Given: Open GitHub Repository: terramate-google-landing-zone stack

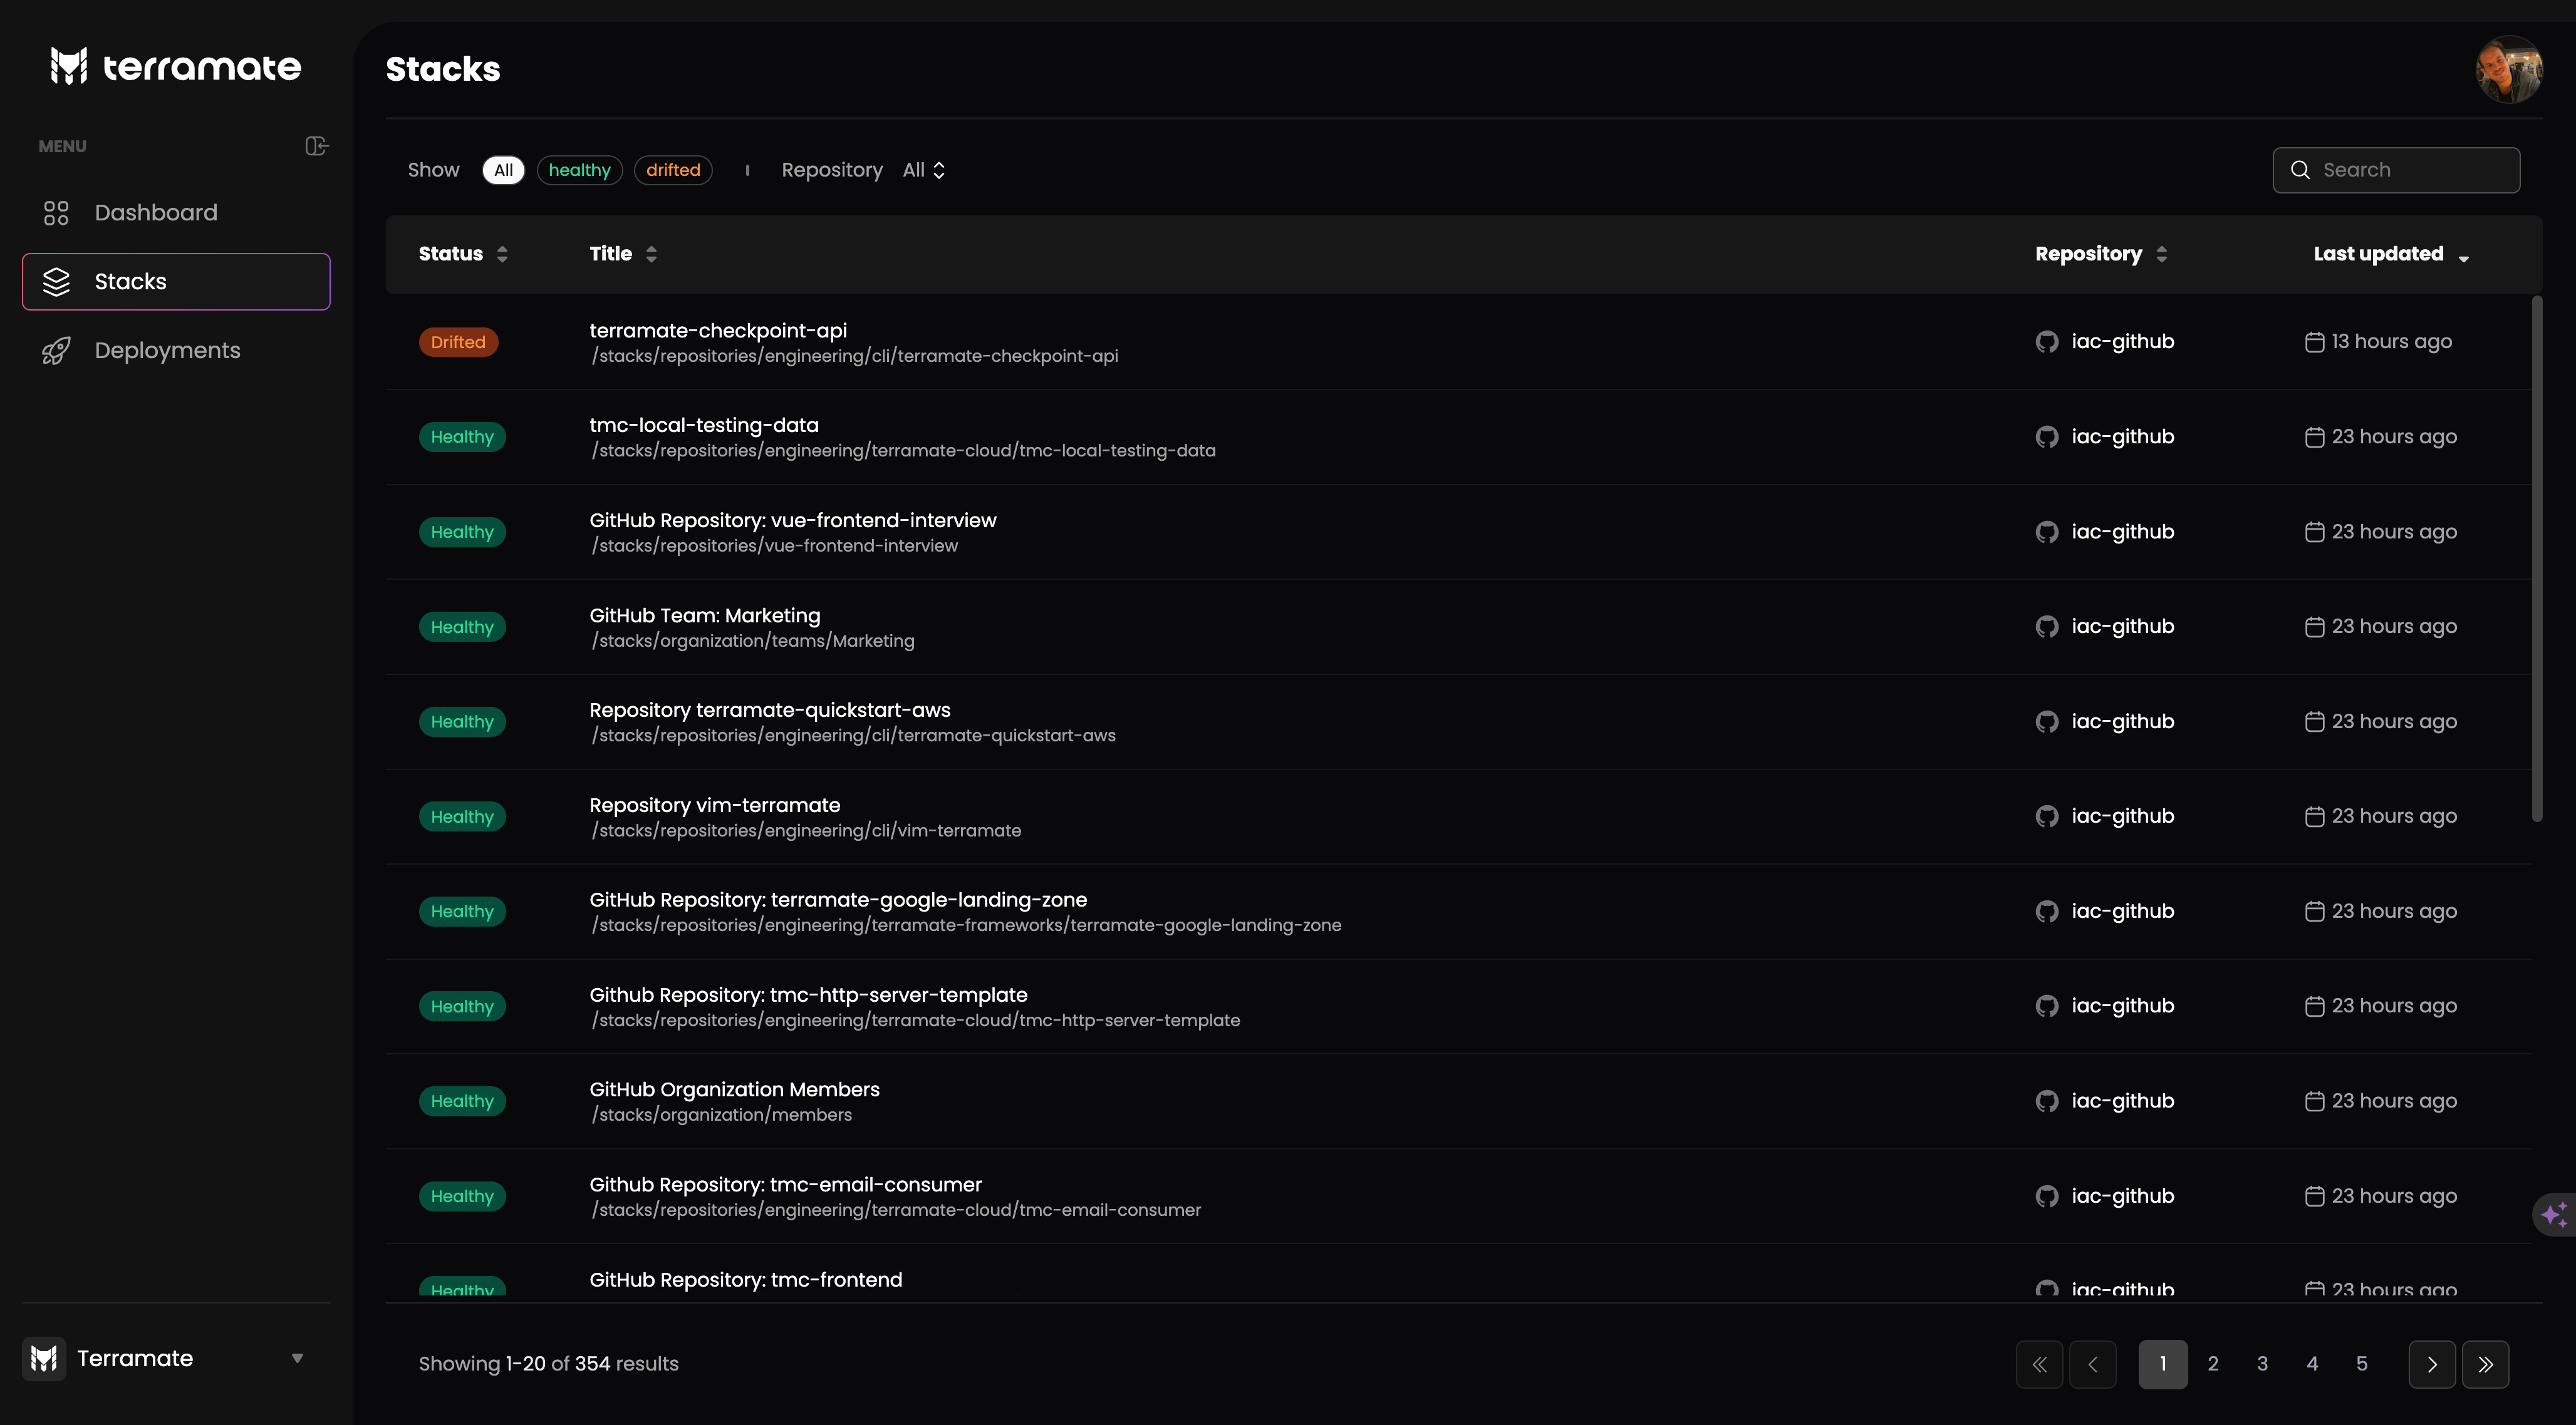Looking at the screenshot, I should click(x=838, y=899).
